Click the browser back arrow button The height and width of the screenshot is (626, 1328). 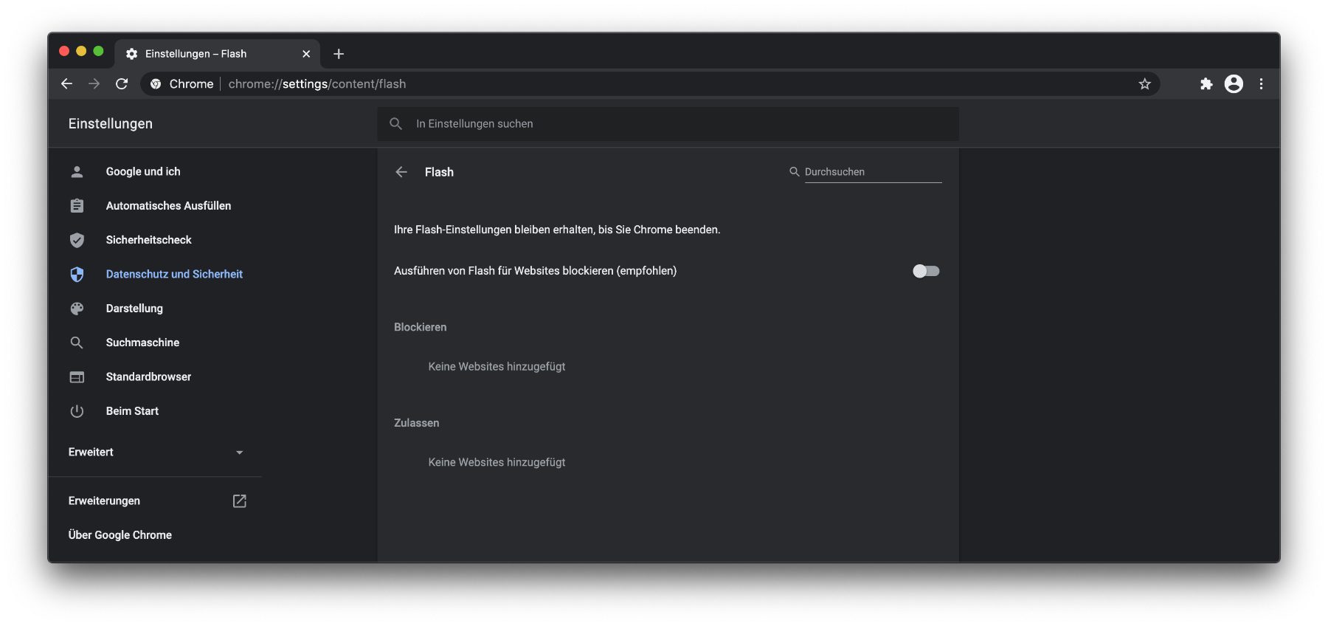point(66,84)
